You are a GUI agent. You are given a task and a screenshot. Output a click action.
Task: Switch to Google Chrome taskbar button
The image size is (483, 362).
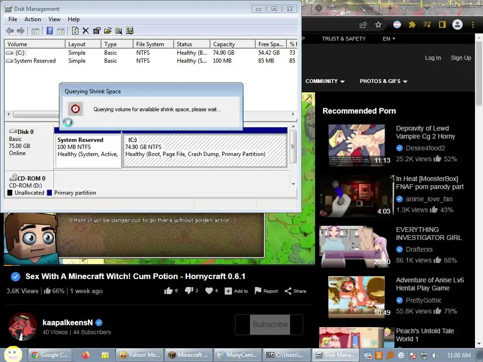click(x=50, y=355)
